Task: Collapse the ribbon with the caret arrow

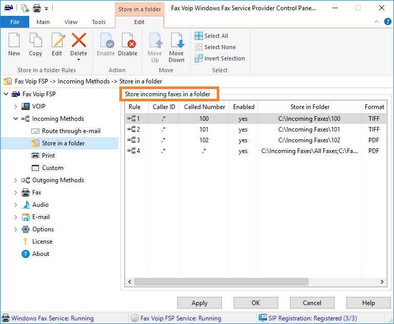Action: (377, 21)
